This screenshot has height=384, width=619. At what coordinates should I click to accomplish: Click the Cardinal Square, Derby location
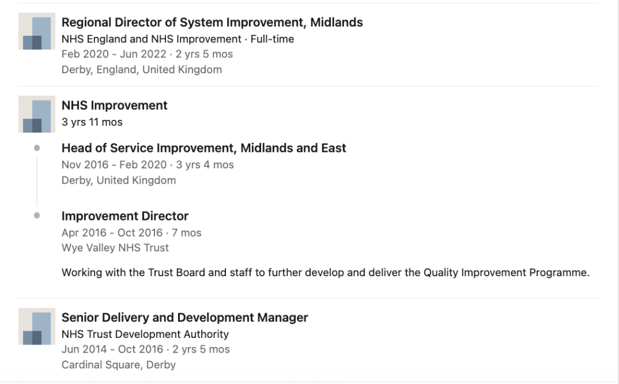119,365
